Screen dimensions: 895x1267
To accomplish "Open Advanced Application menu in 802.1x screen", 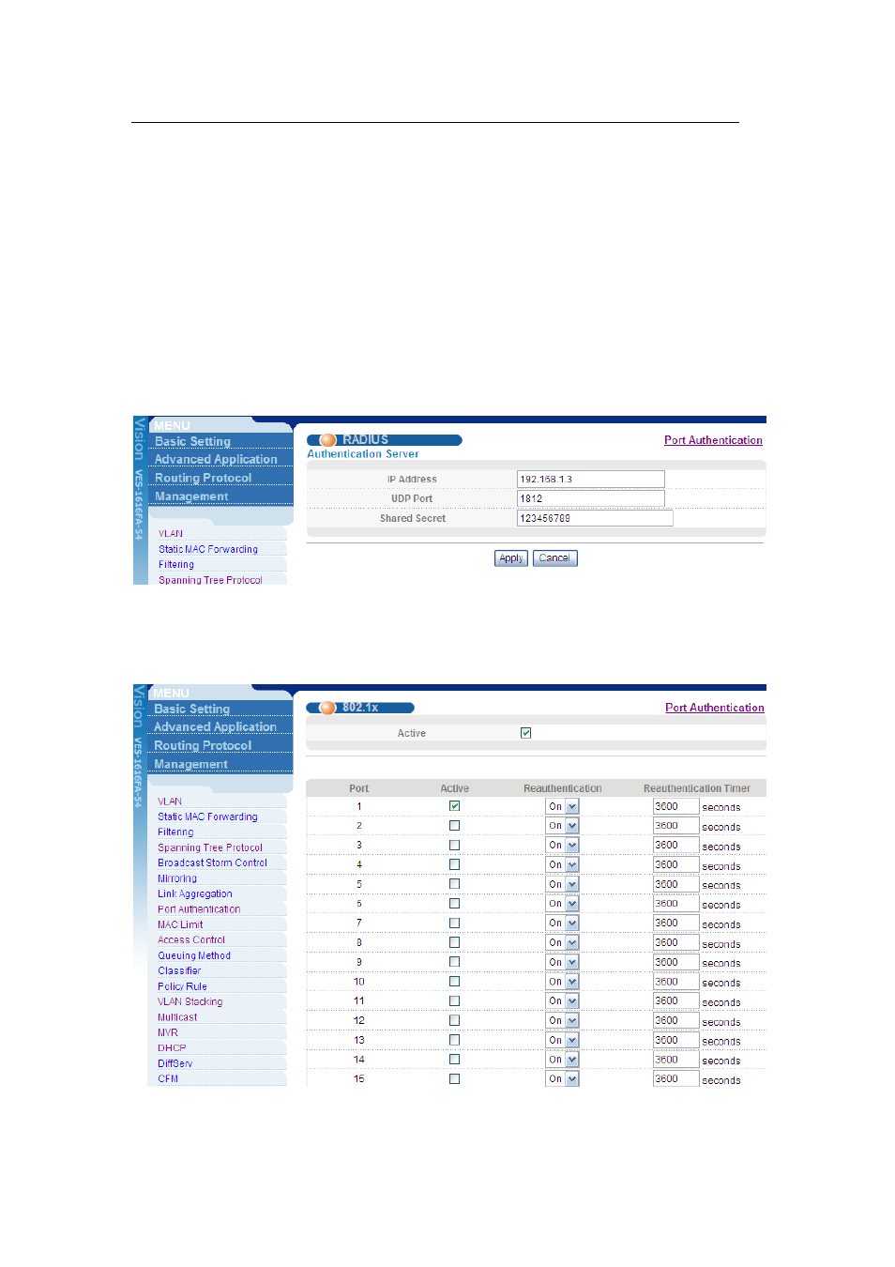I will tap(215, 726).
